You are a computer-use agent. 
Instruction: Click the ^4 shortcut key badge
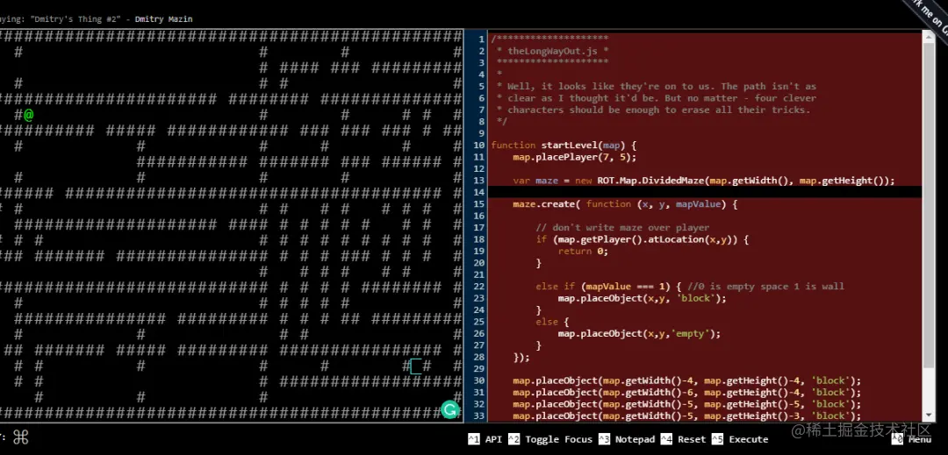(x=666, y=439)
